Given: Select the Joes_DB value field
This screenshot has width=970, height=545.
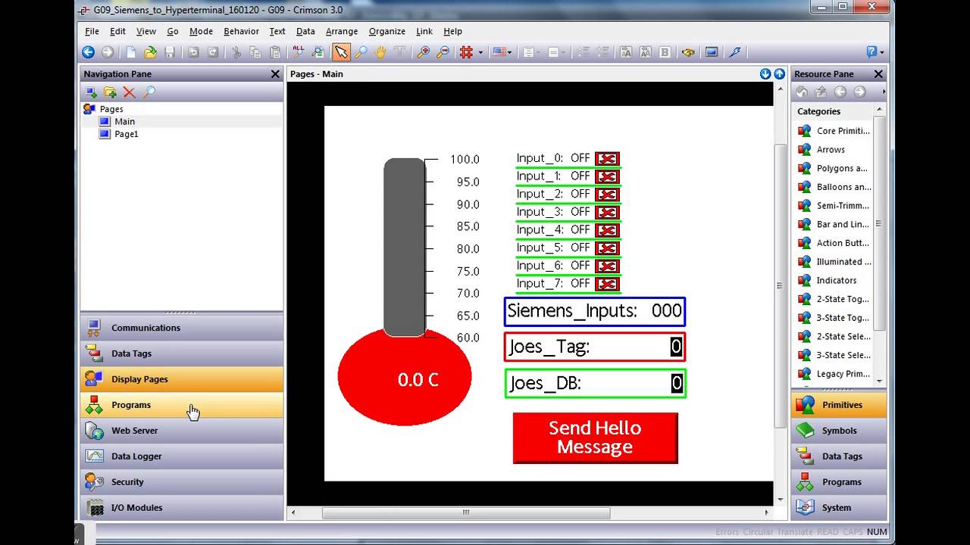Looking at the screenshot, I should click(x=677, y=383).
